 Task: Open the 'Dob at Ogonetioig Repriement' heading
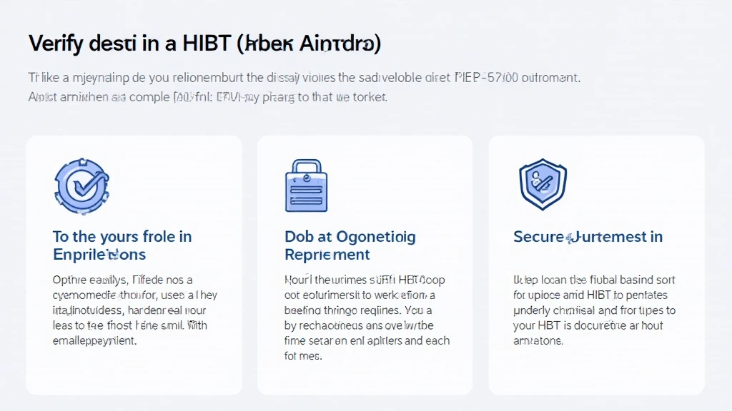(350, 245)
